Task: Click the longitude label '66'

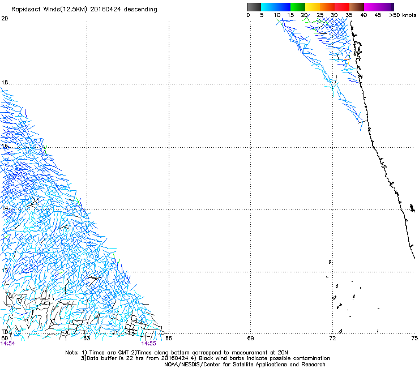Action: [x=169, y=339]
